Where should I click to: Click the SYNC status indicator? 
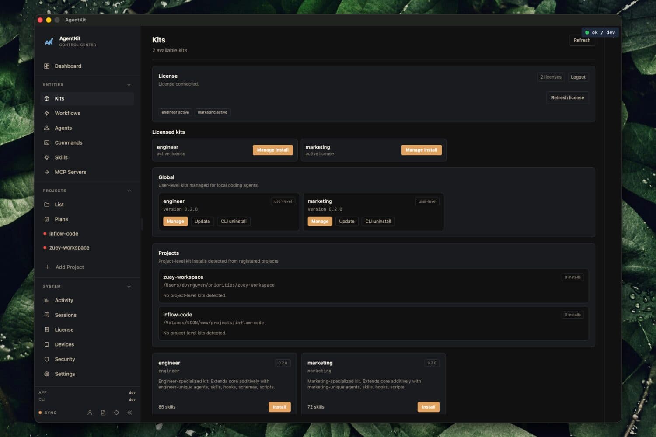(x=48, y=413)
